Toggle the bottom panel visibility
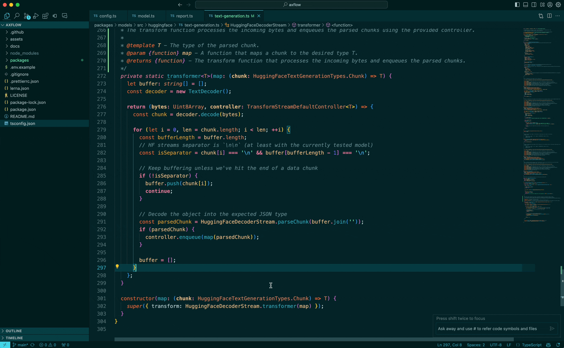This screenshot has width=564, height=348. (x=526, y=5)
